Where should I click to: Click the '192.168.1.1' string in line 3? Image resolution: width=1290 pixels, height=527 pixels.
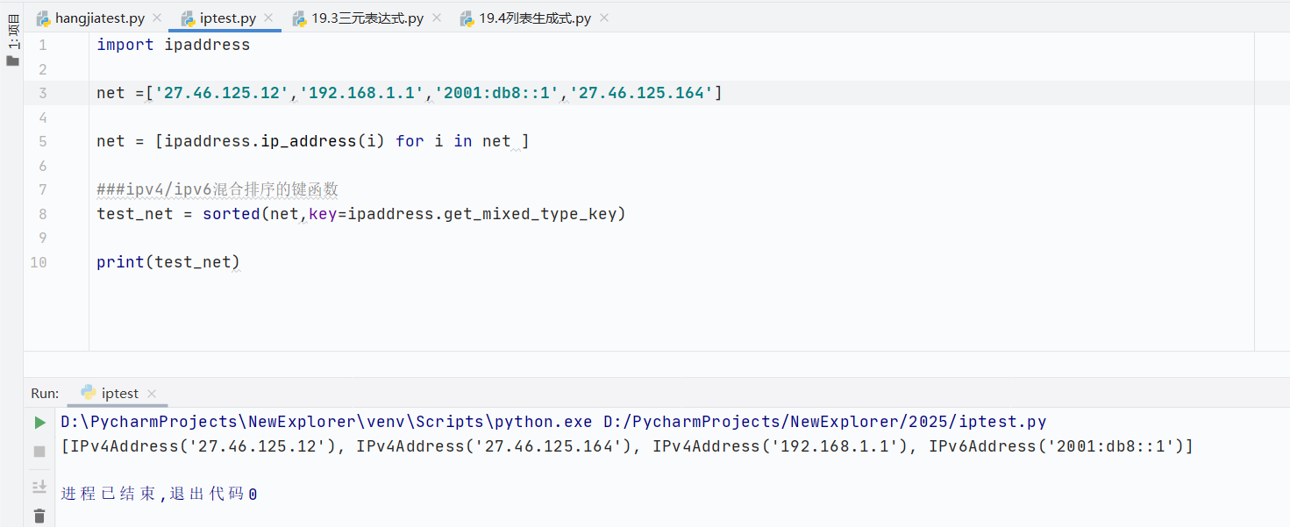(362, 93)
